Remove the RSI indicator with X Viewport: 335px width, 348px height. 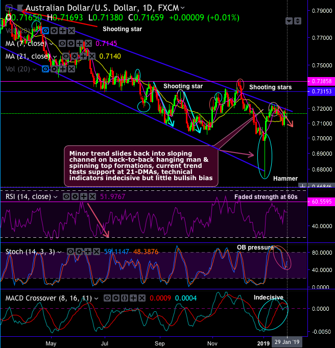92,196
